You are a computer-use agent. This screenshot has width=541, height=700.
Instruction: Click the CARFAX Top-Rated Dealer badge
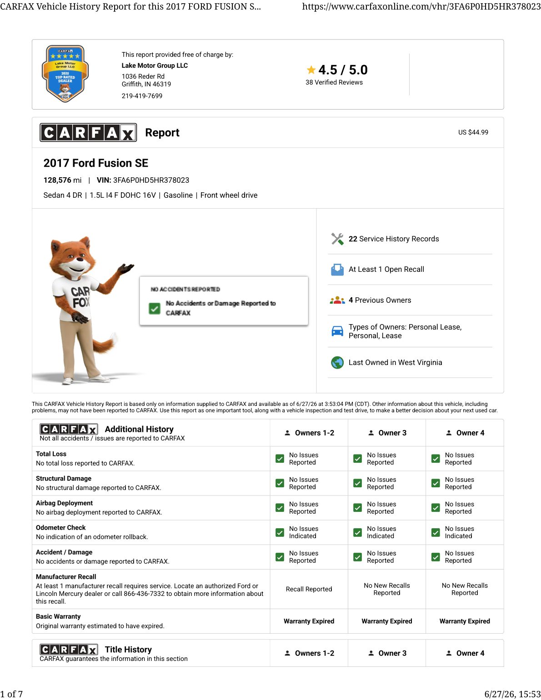(65, 74)
